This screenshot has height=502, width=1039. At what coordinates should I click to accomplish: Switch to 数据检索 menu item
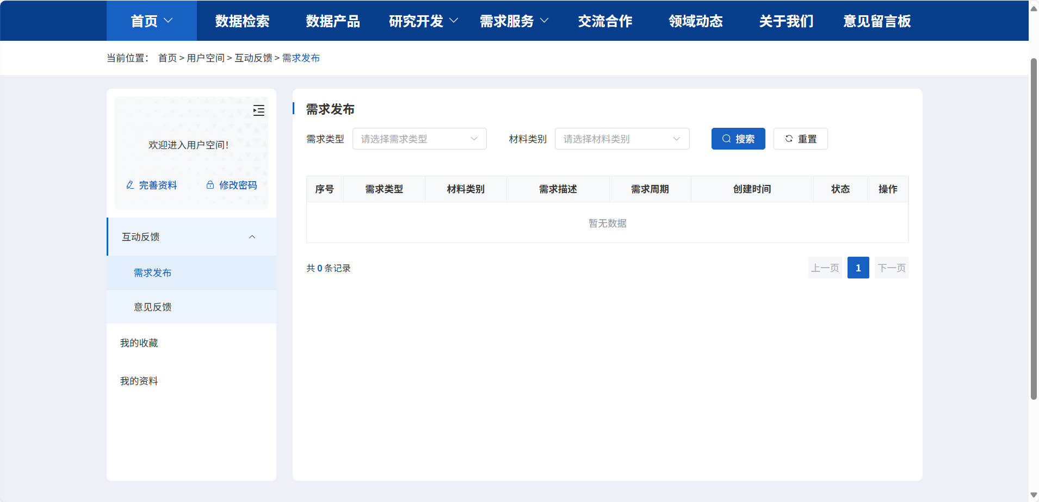pos(240,21)
